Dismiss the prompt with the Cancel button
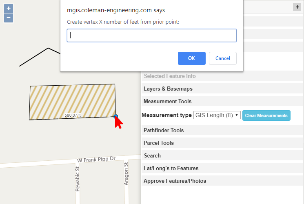 point(222,58)
